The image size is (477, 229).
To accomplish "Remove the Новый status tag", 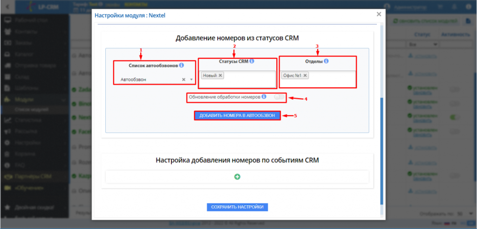I will tap(220, 75).
